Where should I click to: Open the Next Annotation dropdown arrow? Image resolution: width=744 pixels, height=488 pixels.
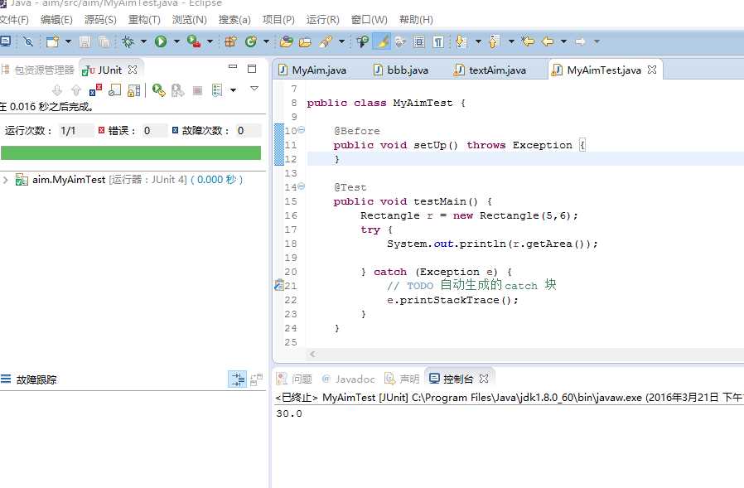[478, 41]
